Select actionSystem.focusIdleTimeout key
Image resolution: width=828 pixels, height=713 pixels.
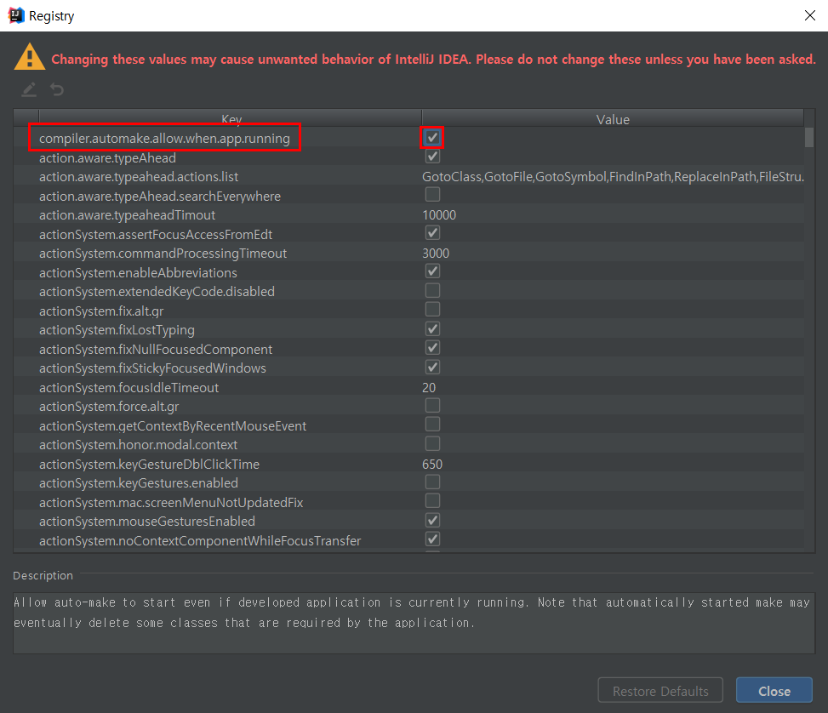128,388
